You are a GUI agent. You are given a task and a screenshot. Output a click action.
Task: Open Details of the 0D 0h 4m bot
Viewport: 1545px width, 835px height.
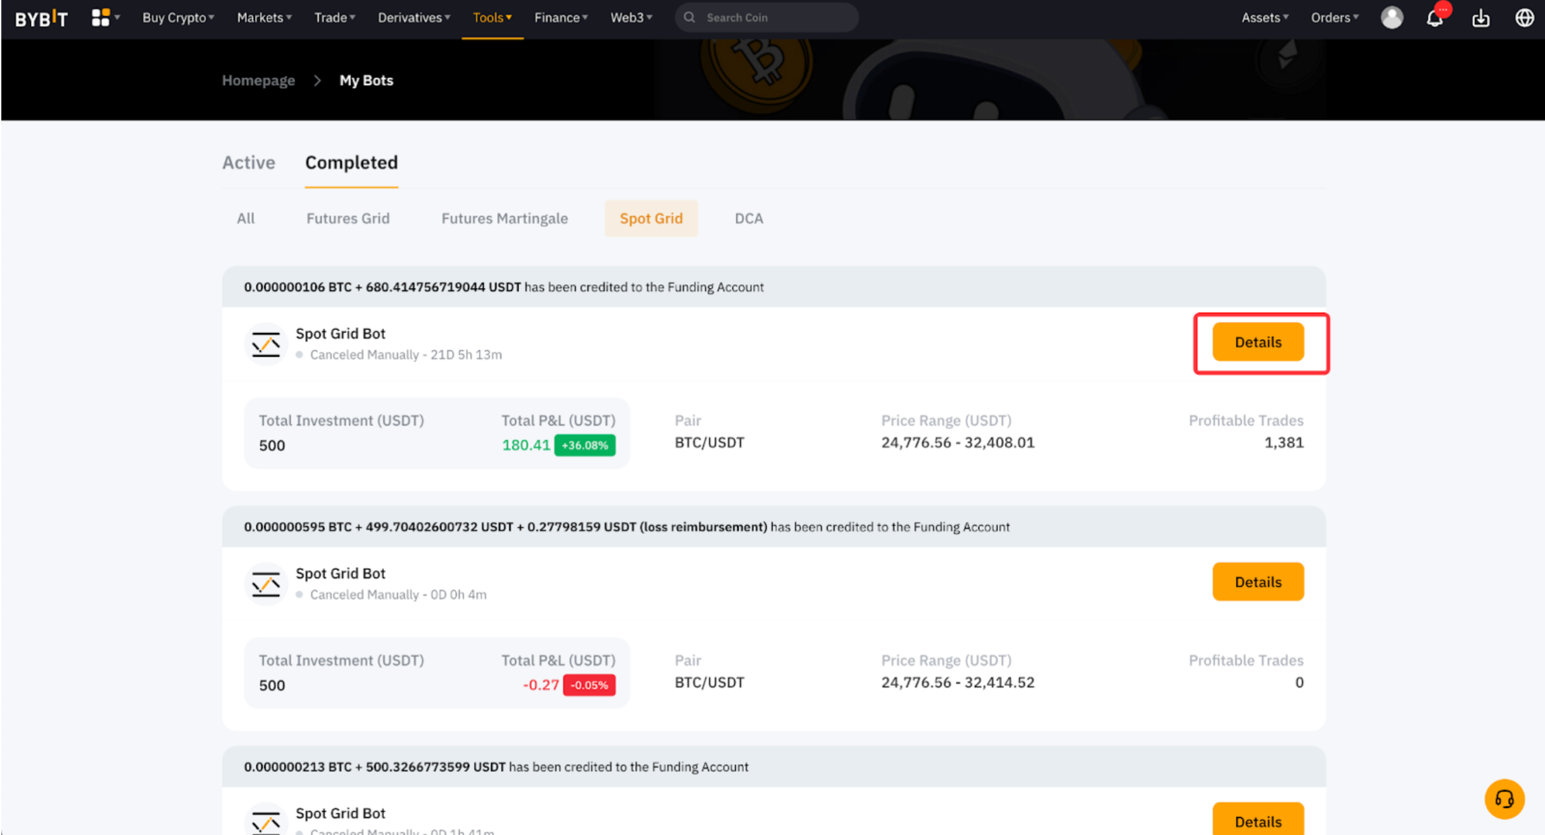(x=1258, y=582)
